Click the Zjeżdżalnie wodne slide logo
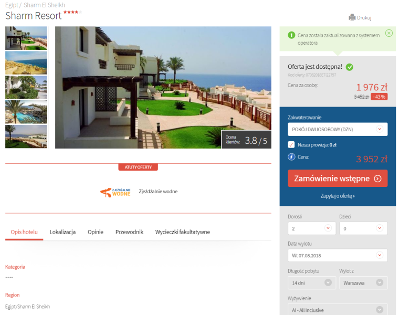 [x=115, y=192]
